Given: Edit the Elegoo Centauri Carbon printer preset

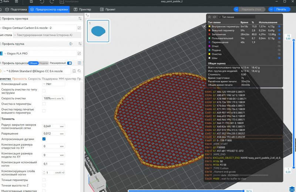Looking at the screenshot, I should click(x=79, y=28).
